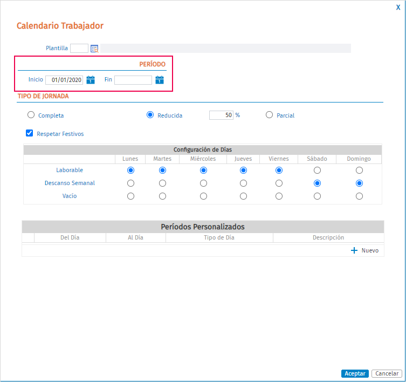The height and width of the screenshot is (382, 406).
Task: Click the Plantilla code input field
Action: pyautogui.click(x=79, y=48)
